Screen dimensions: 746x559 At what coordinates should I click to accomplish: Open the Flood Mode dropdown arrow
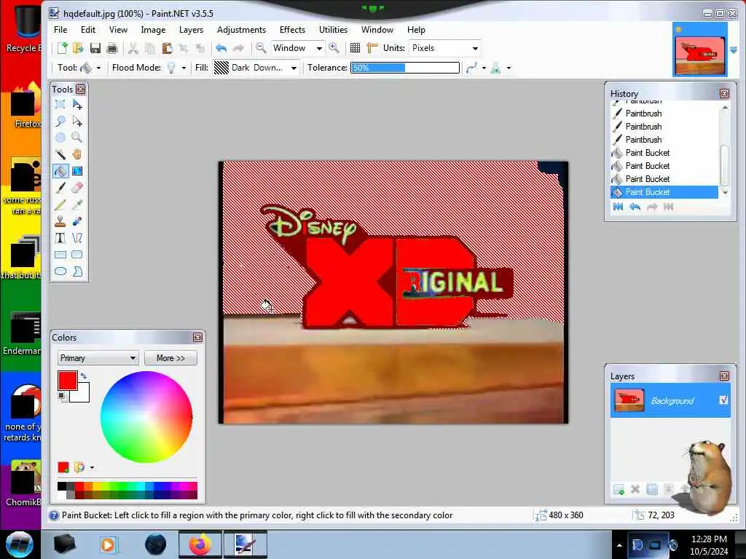[184, 68]
